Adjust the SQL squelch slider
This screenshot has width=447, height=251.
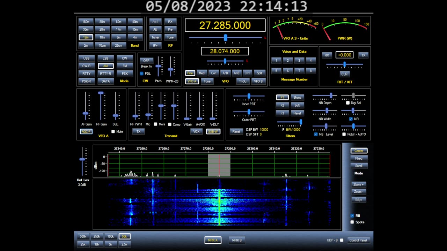pyautogui.click(x=115, y=106)
